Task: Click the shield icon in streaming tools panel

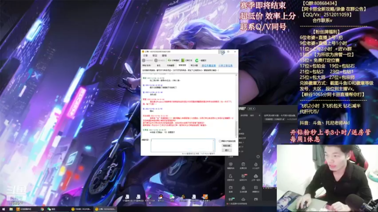Action: click(x=231, y=165)
